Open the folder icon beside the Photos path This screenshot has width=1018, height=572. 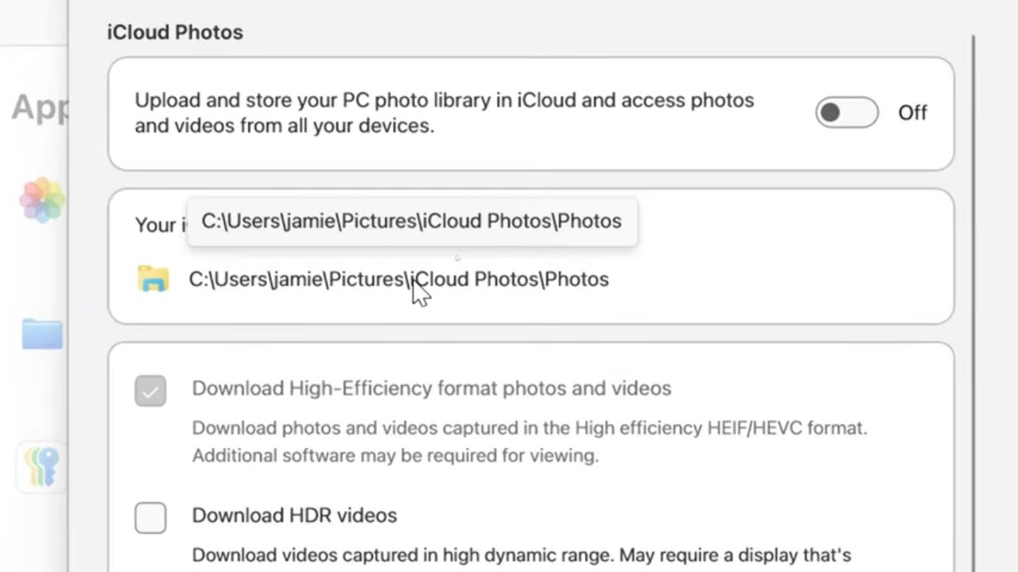tap(153, 279)
